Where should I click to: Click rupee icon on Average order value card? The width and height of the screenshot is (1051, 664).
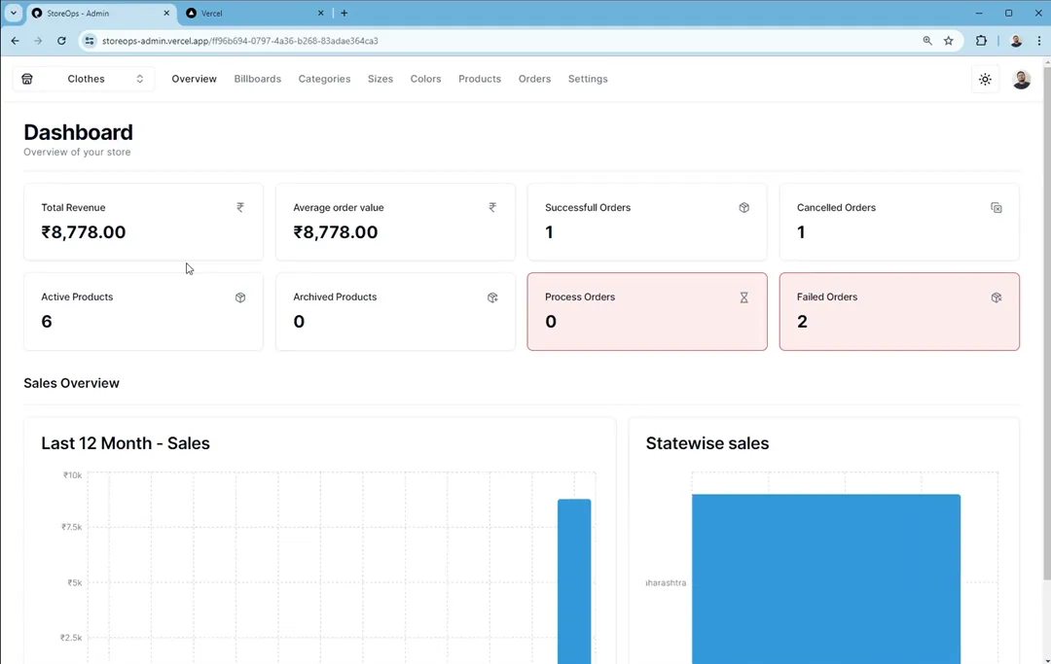492,207
